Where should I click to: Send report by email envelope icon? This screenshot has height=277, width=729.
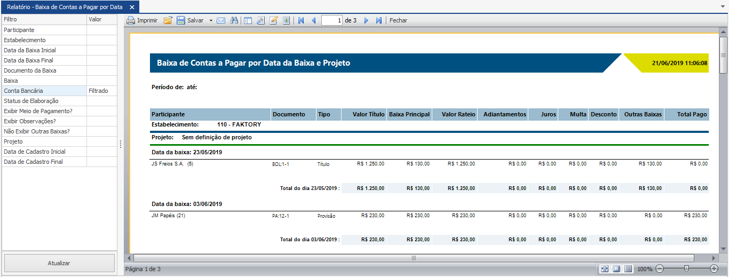click(220, 20)
